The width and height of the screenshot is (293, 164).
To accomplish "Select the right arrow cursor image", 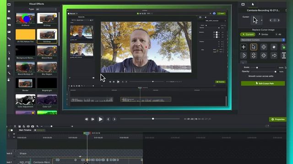I will tap(274, 56).
